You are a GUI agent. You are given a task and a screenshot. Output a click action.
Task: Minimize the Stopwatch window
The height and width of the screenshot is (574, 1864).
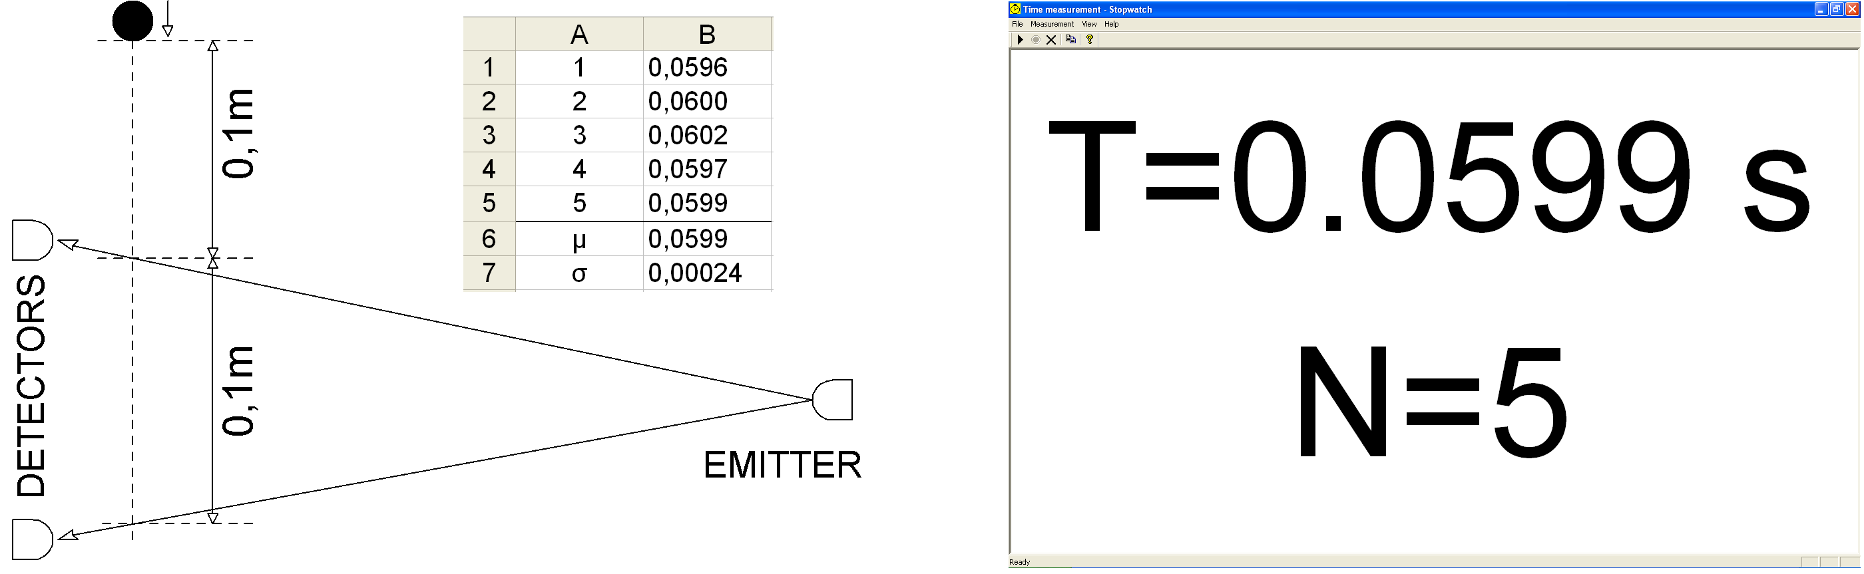tap(1821, 9)
